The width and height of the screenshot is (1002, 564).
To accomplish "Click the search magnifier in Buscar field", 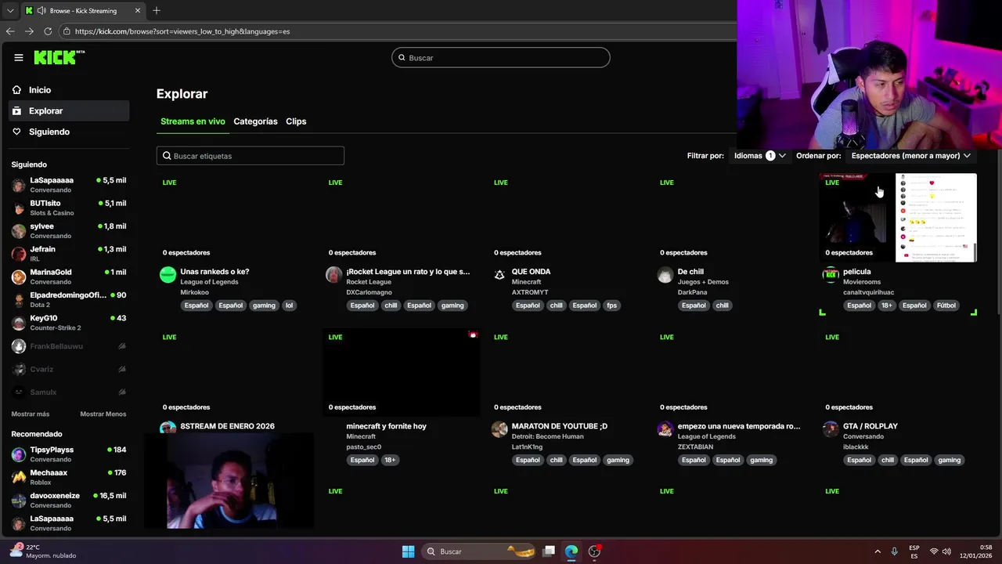I will [402, 57].
